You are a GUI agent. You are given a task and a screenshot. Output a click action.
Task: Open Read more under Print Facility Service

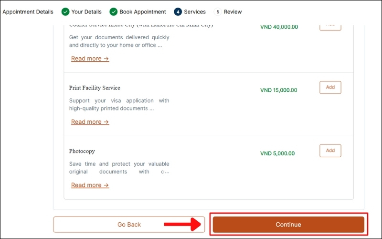(90, 122)
